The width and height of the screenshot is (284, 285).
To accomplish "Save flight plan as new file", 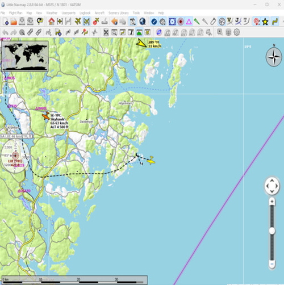I will (30, 22).
